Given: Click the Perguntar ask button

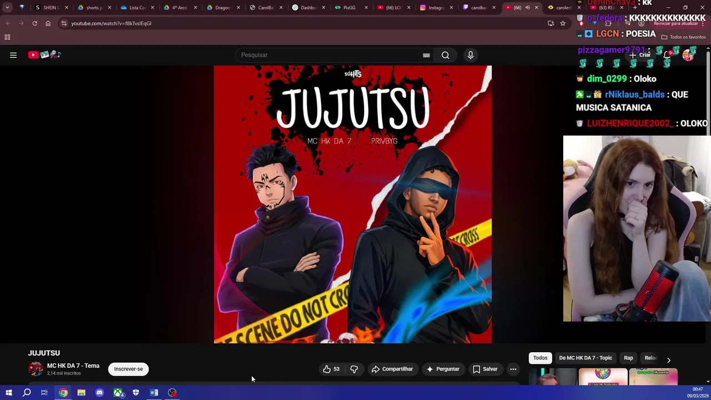Looking at the screenshot, I should [x=443, y=369].
